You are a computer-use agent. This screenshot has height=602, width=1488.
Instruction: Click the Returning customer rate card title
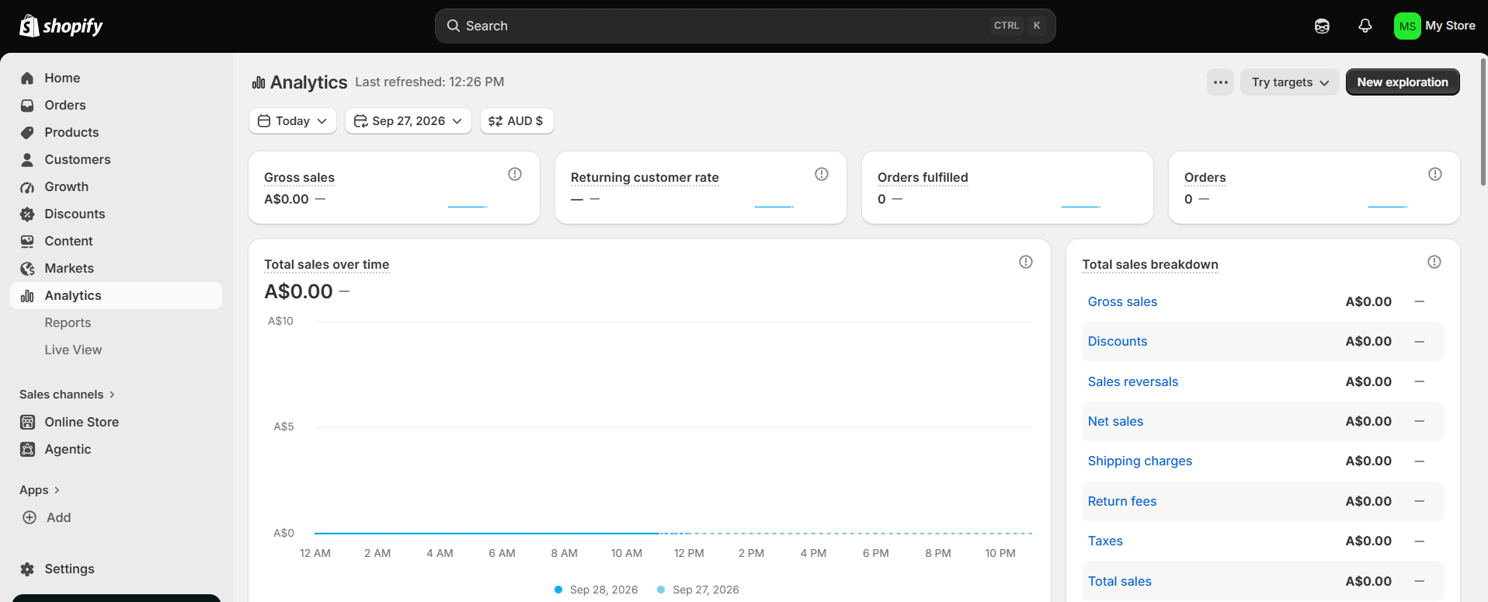[x=645, y=177]
